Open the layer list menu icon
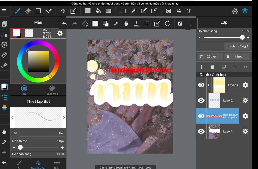This screenshot has height=169, width=258. [235, 67]
